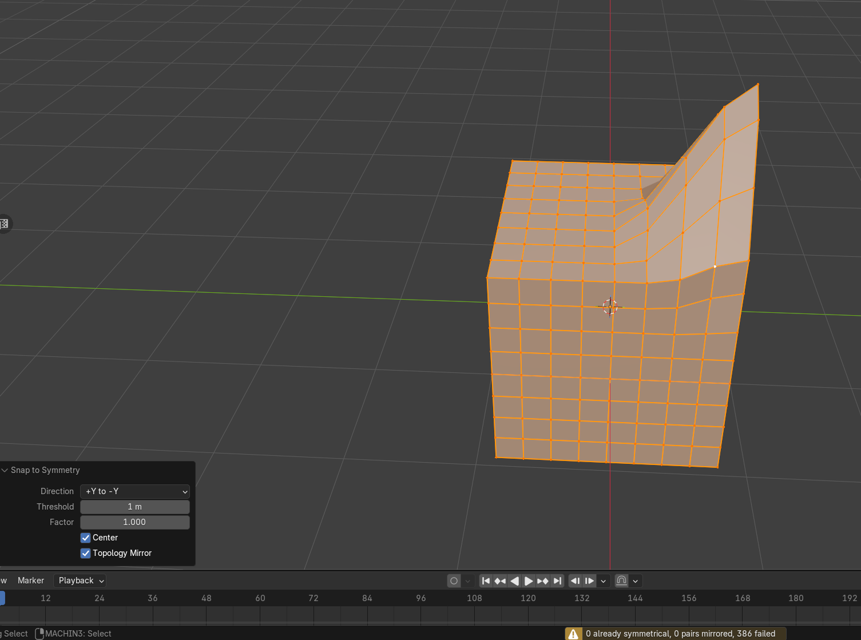Open the Marker menu
Screen dimensions: 861x640
(x=31, y=581)
